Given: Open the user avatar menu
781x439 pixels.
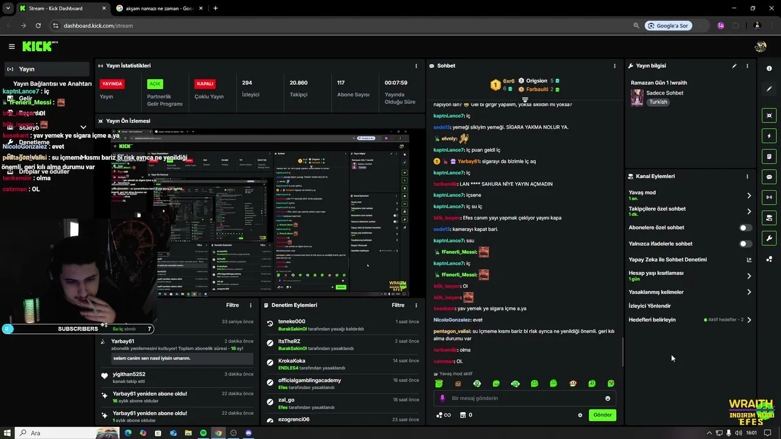Looking at the screenshot, I should point(760,46).
